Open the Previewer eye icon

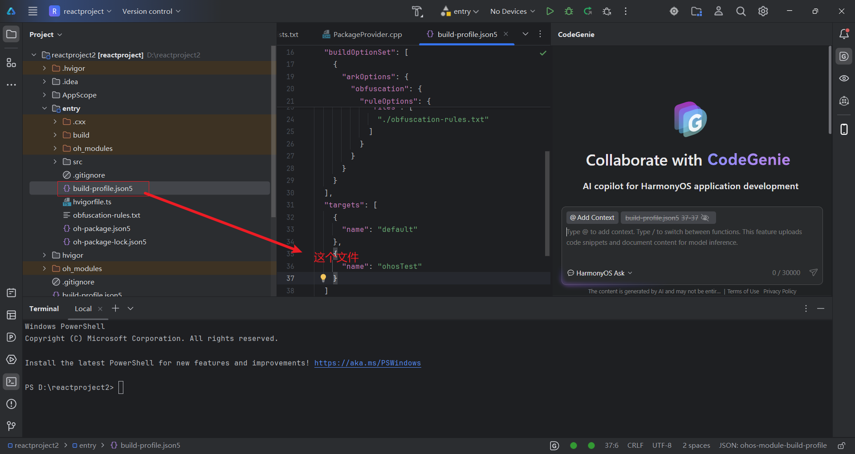[844, 78]
